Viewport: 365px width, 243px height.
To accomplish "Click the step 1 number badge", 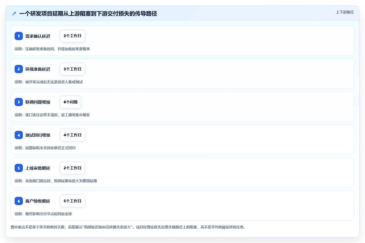I will [x=19, y=36].
